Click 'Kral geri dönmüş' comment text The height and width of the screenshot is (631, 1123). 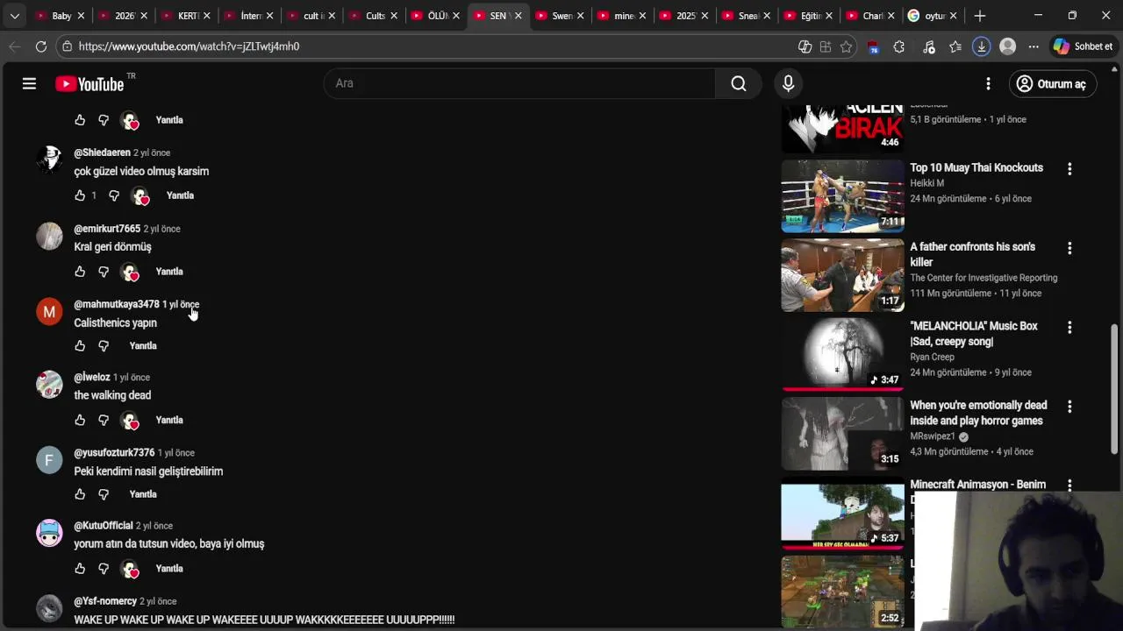(112, 247)
